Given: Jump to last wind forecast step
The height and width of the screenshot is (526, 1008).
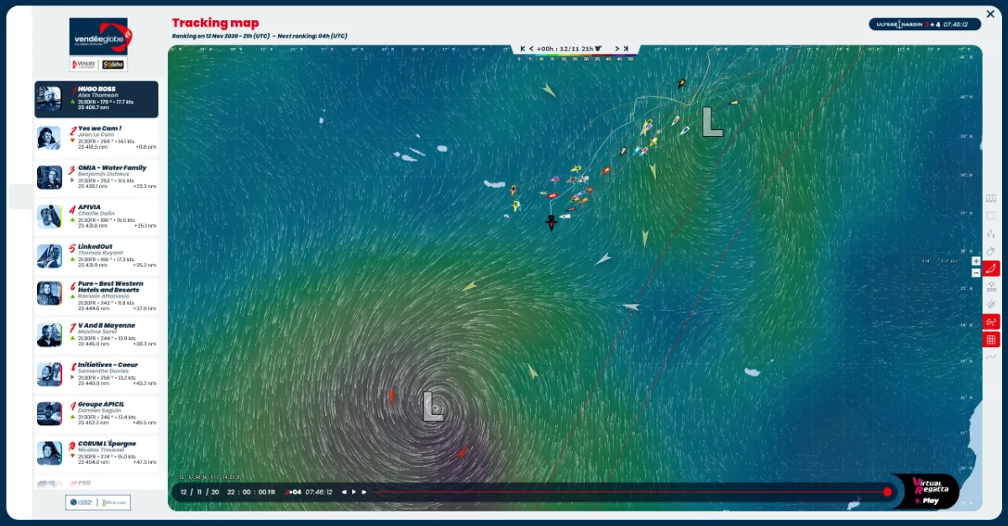Looking at the screenshot, I should [626, 49].
